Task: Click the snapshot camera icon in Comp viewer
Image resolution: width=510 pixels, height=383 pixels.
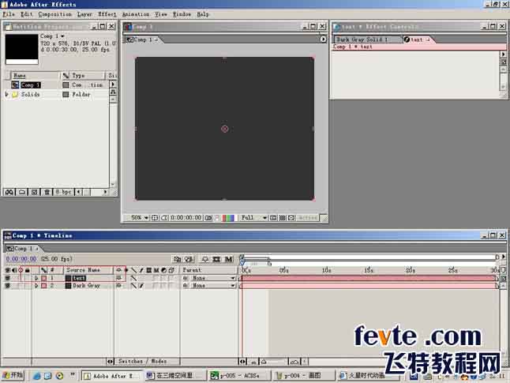Action: click(x=208, y=218)
